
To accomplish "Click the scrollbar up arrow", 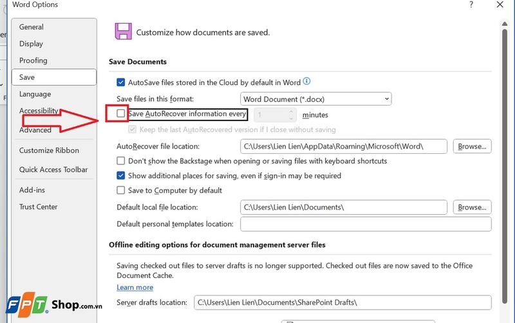I will [505, 24].
